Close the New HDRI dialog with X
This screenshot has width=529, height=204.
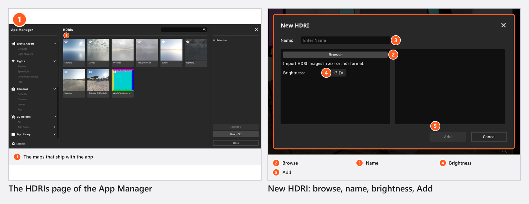tap(504, 25)
